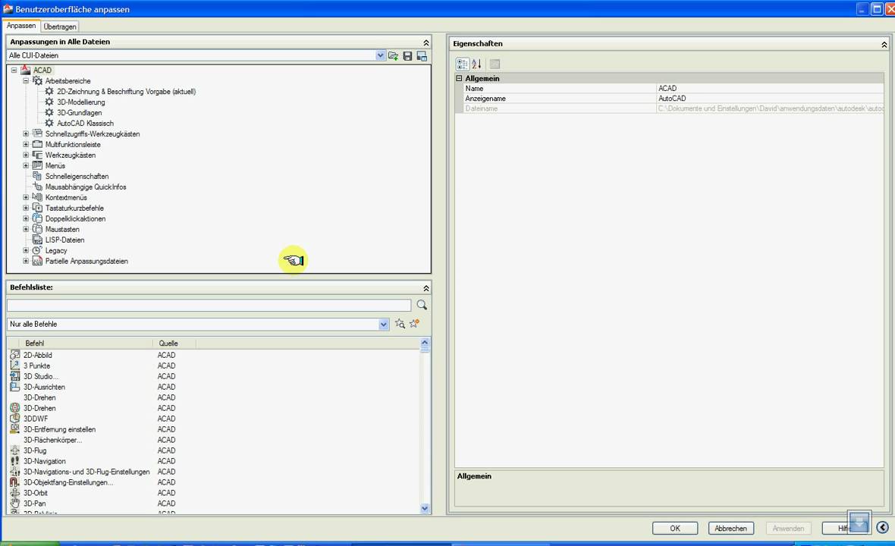Expand the Tastaturkurzbefehle node

click(x=26, y=208)
